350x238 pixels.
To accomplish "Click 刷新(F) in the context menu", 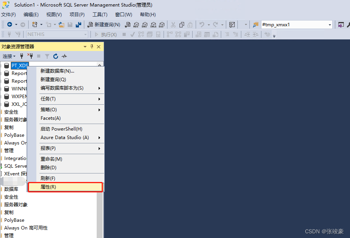I will [48, 178].
